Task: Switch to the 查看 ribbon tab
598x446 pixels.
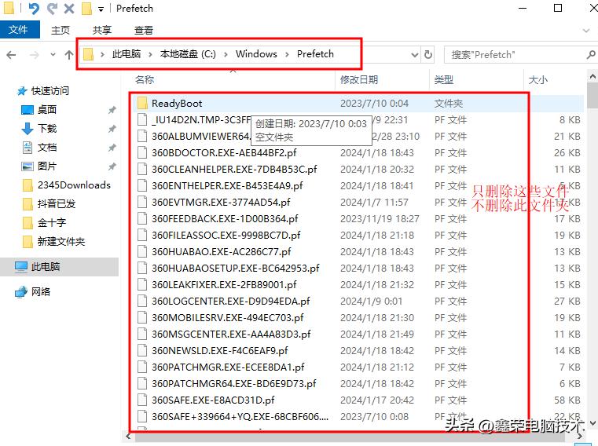Action: (x=144, y=30)
